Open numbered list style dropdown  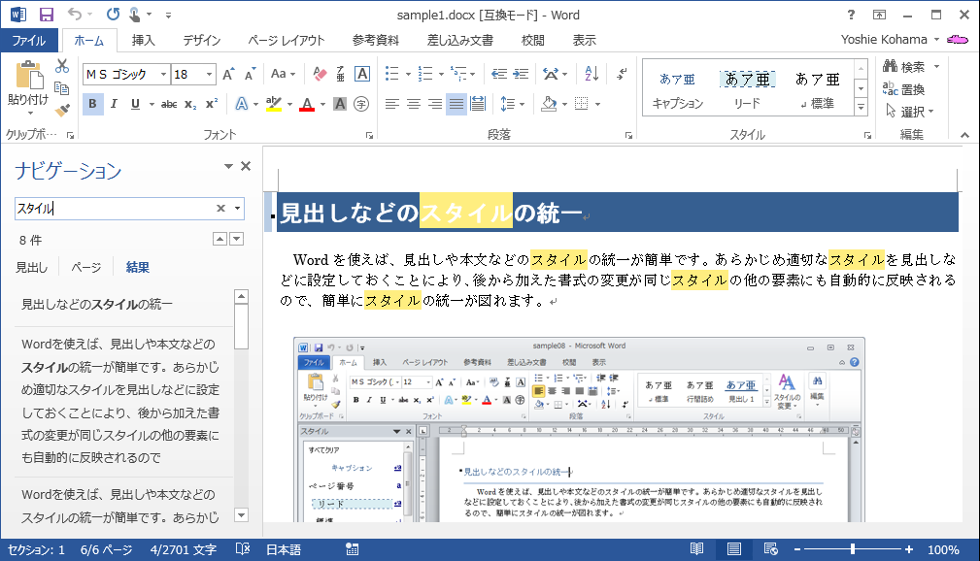pyautogui.click(x=441, y=75)
